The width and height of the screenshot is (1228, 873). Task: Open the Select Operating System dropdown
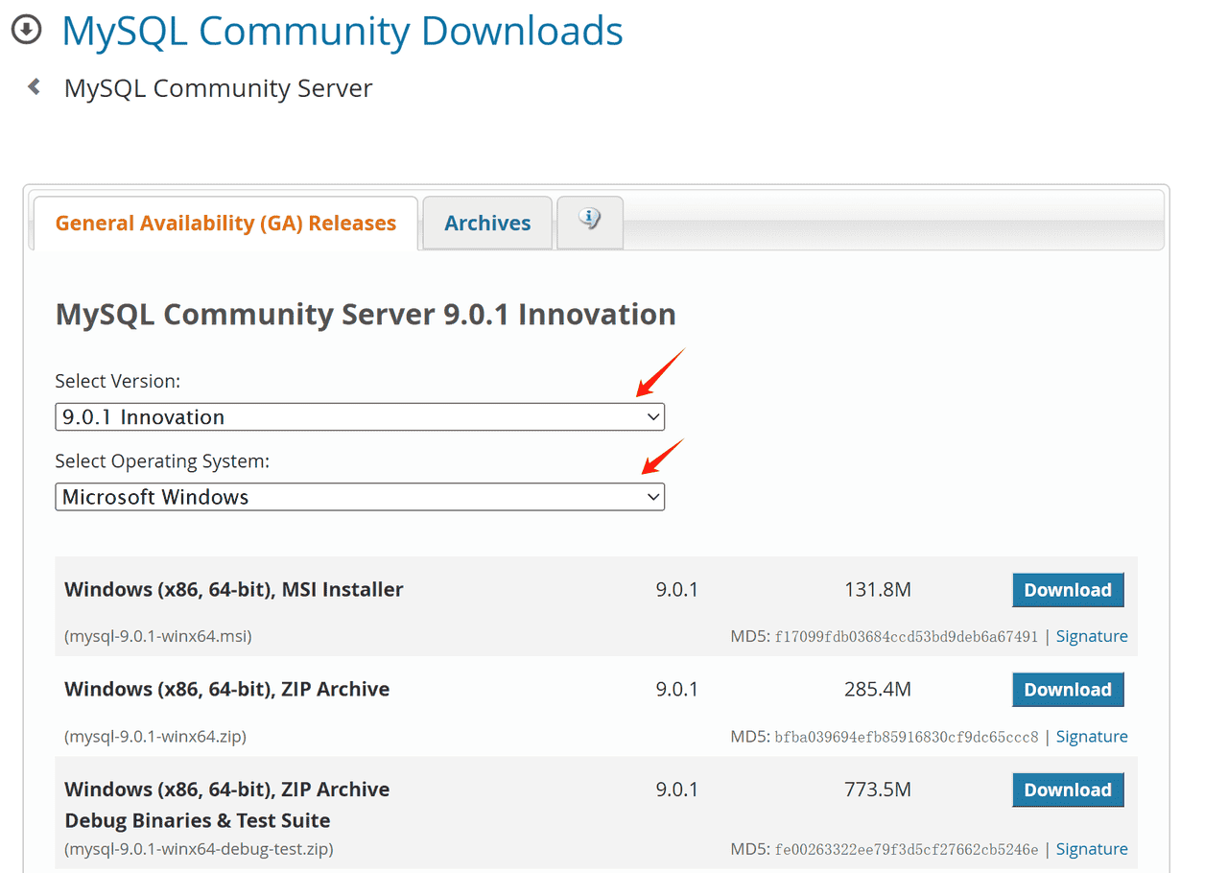tap(360, 497)
